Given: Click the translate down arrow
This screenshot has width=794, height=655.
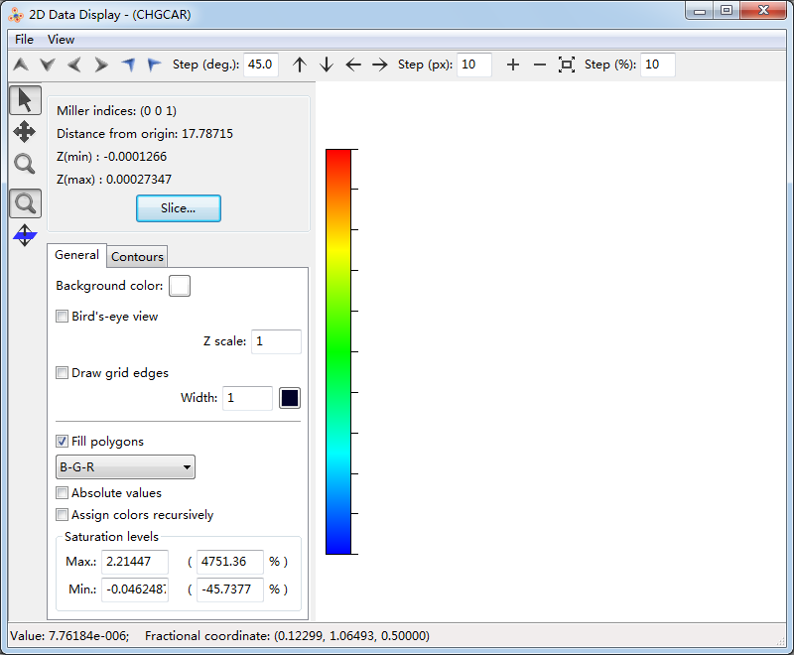Looking at the screenshot, I should [x=327, y=65].
